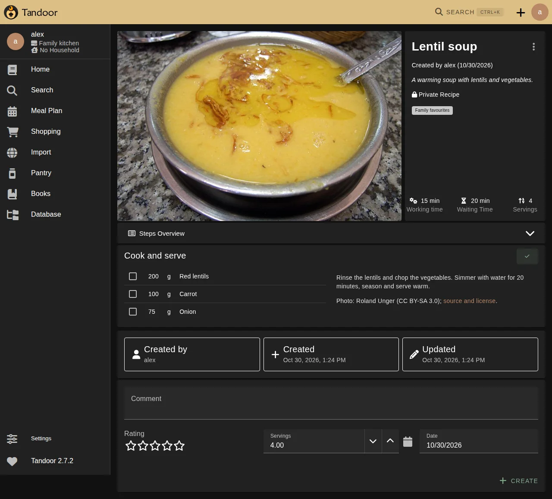Click the Pantry jar icon

[x=12, y=174]
